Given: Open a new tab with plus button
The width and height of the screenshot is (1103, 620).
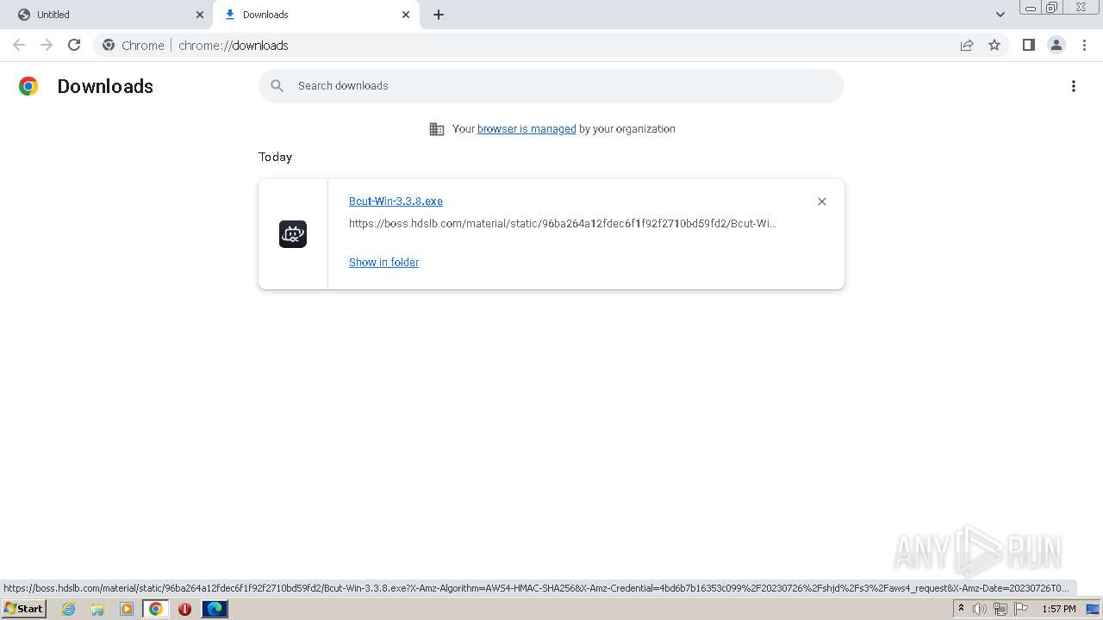Looking at the screenshot, I should click(439, 15).
